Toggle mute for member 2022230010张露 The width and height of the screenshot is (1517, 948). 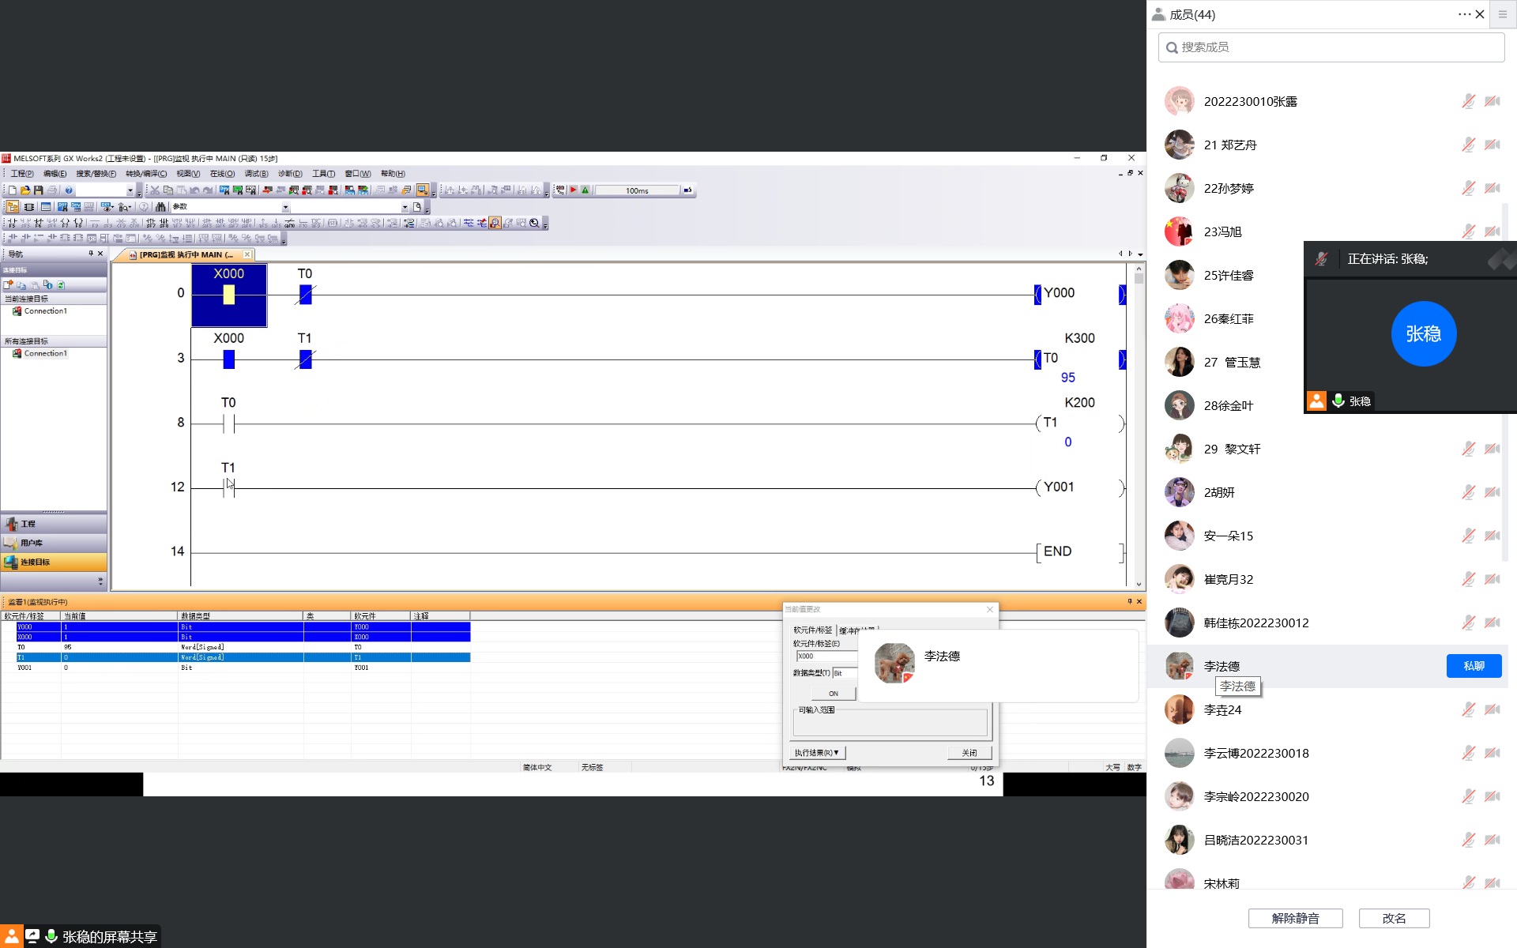[1467, 101]
